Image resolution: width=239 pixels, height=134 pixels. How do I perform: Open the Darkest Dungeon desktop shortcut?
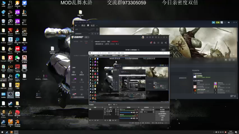coord(3,123)
